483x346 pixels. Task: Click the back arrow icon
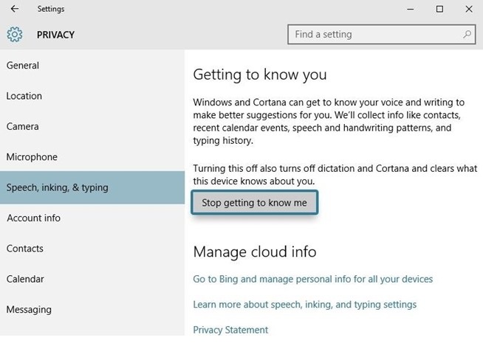(15, 9)
